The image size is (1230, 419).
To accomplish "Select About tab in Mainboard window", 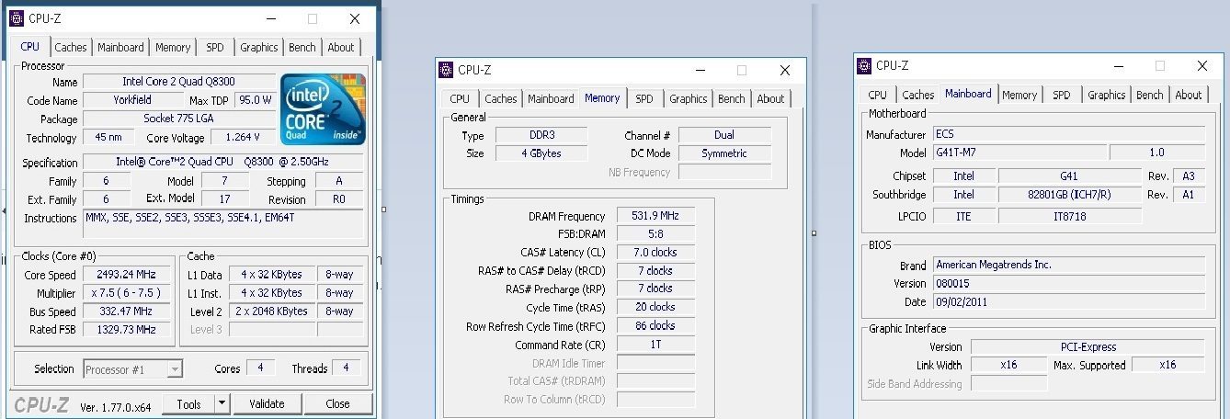I will tap(1189, 95).
